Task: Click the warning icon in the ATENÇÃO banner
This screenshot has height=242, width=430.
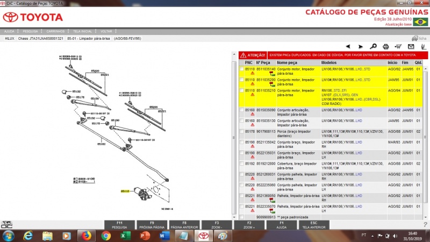Action: [x=243, y=55]
